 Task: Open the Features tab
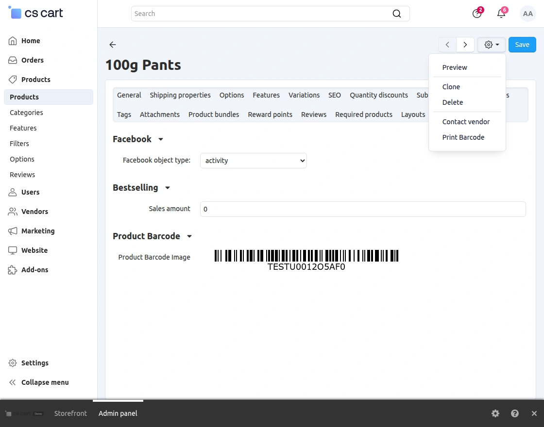click(x=266, y=95)
